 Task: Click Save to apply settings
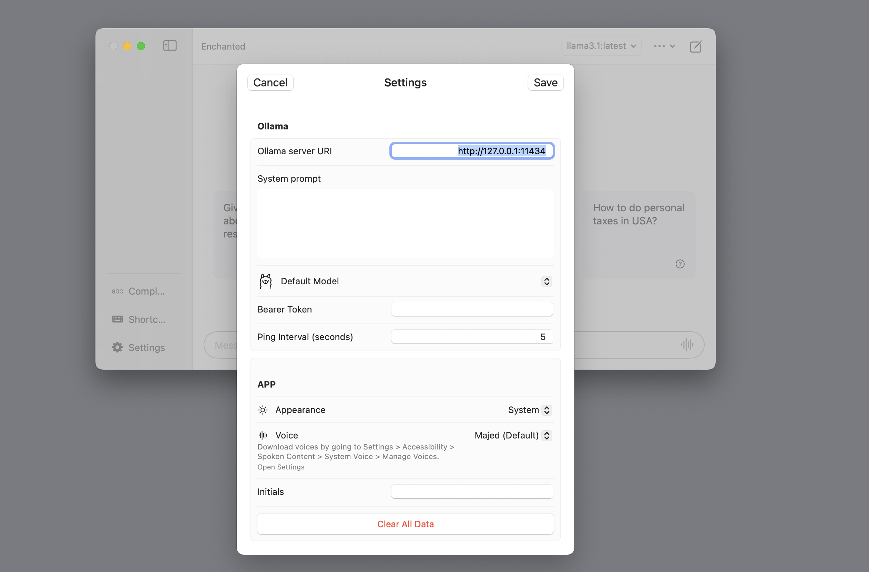click(x=545, y=83)
